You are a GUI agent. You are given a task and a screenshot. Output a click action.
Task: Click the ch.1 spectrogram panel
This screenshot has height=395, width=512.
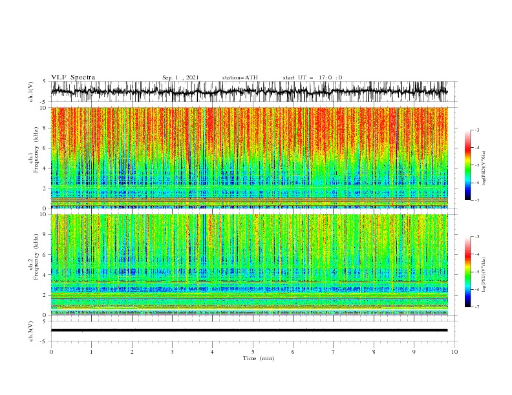[249, 157]
